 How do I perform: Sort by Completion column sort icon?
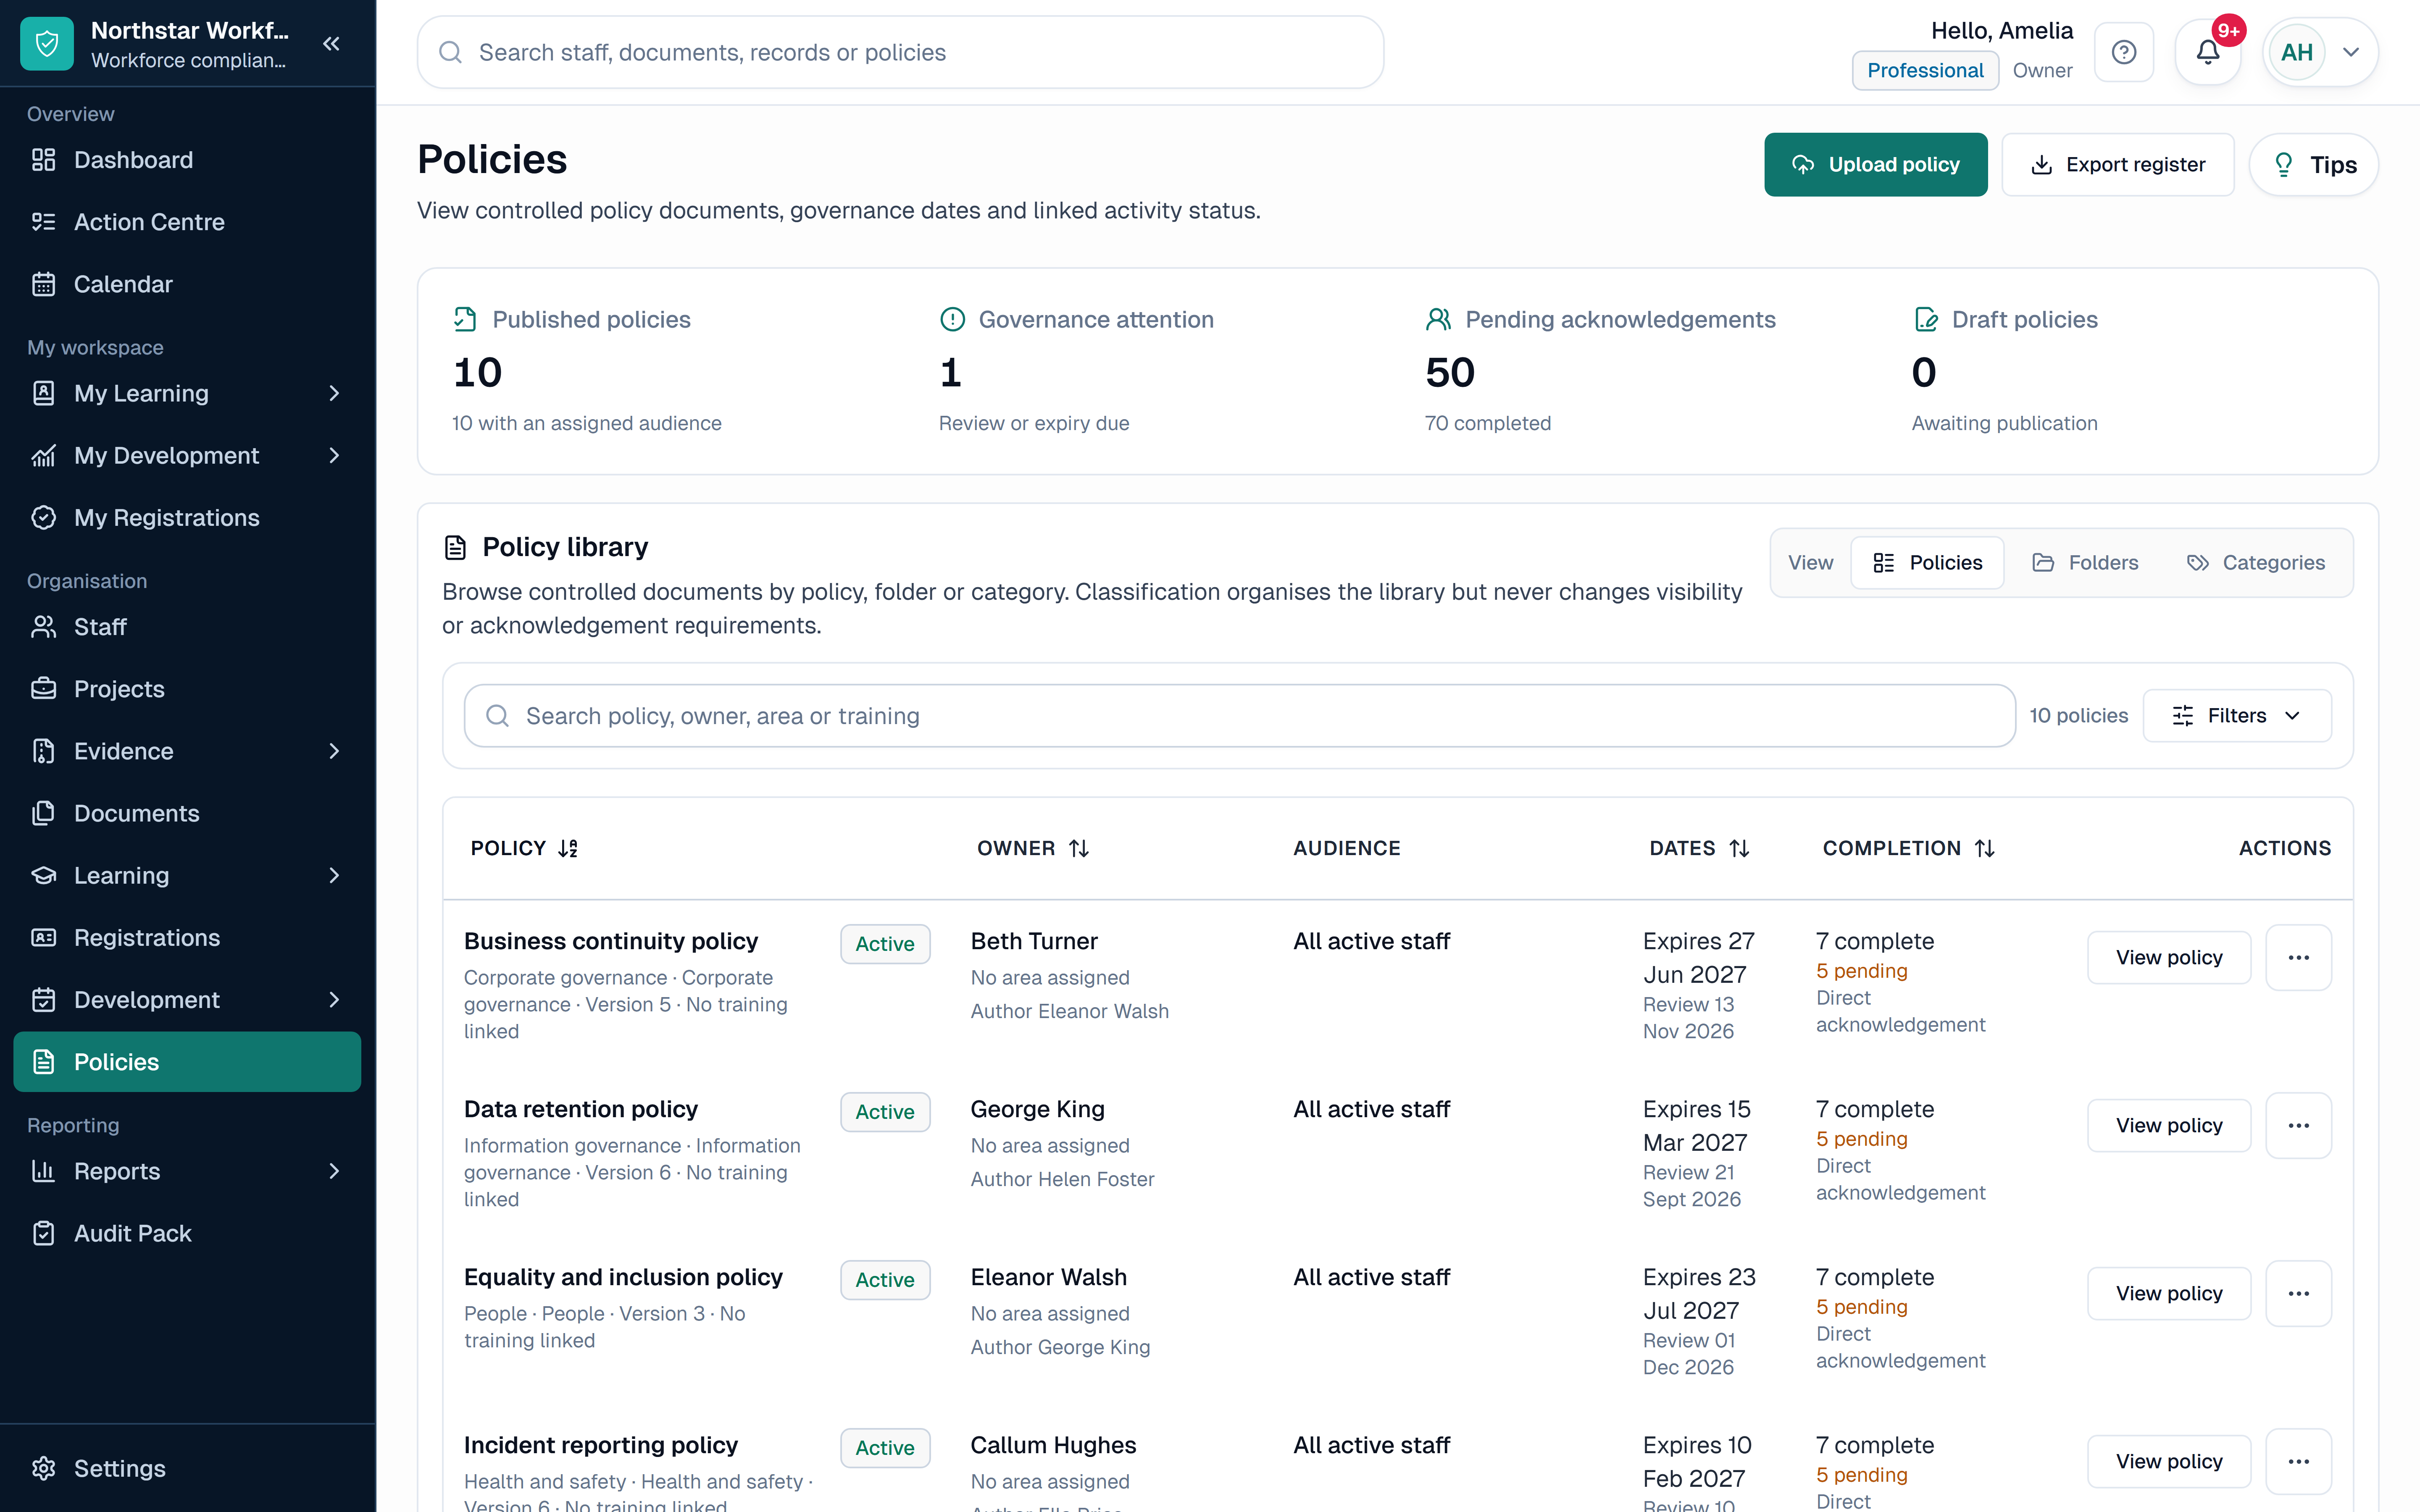click(x=1985, y=848)
